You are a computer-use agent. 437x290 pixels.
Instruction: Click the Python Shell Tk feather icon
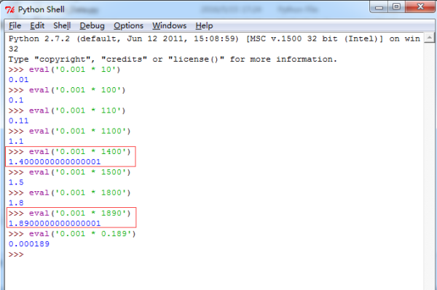pos(9,9)
